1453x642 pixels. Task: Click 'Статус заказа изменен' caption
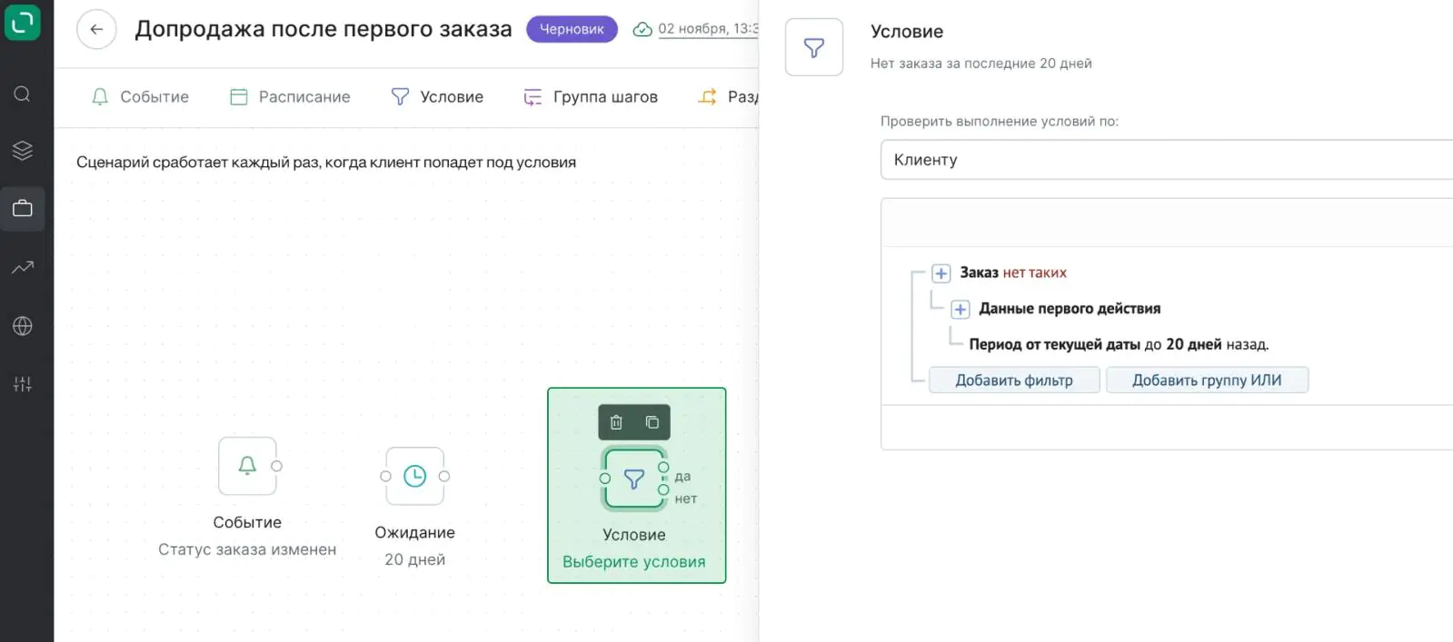point(247,549)
